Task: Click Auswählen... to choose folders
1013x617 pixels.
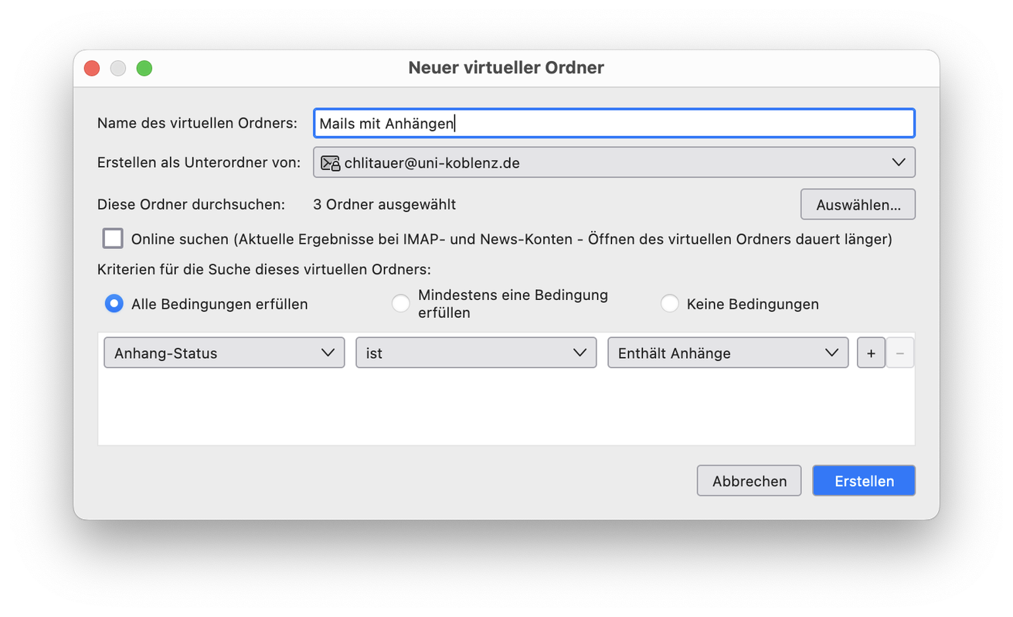Action: [x=858, y=205]
